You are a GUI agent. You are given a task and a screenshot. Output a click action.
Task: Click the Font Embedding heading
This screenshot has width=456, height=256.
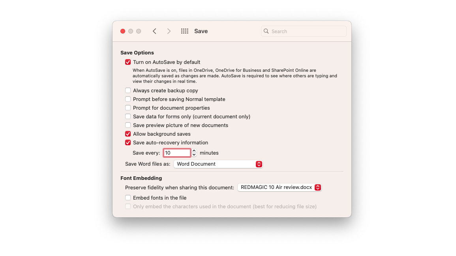(x=141, y=178)
